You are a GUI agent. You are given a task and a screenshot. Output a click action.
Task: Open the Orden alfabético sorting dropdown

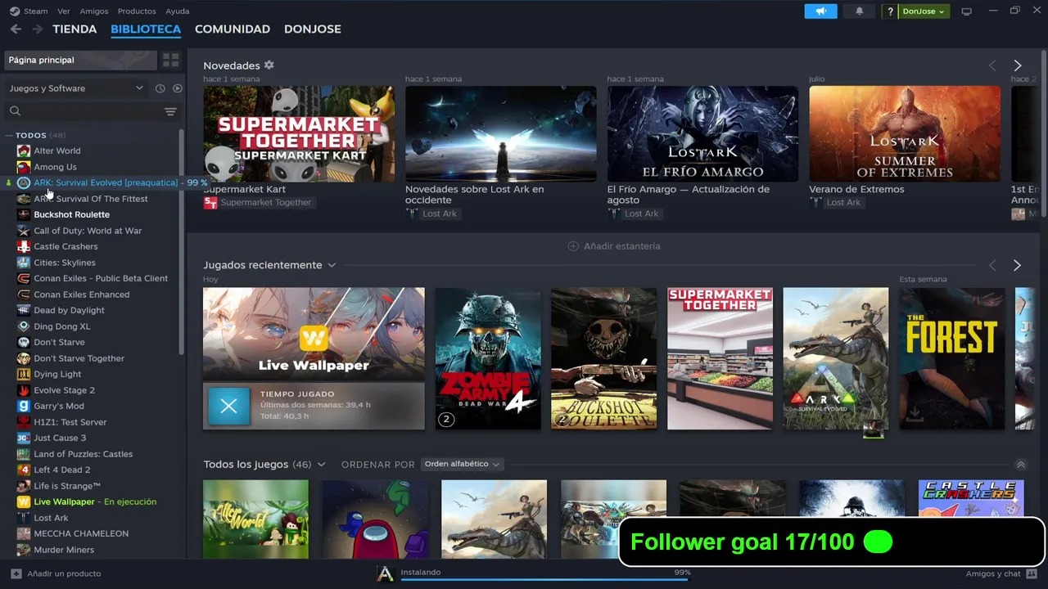[x=462, y=464]
